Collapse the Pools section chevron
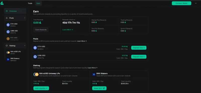This screenshot has height=93, width=201. (x=25, y=18)
